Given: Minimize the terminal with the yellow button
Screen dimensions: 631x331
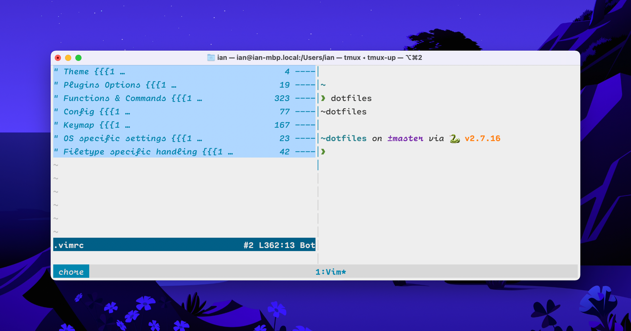Looking at the screenshot, I should (68, 58).
